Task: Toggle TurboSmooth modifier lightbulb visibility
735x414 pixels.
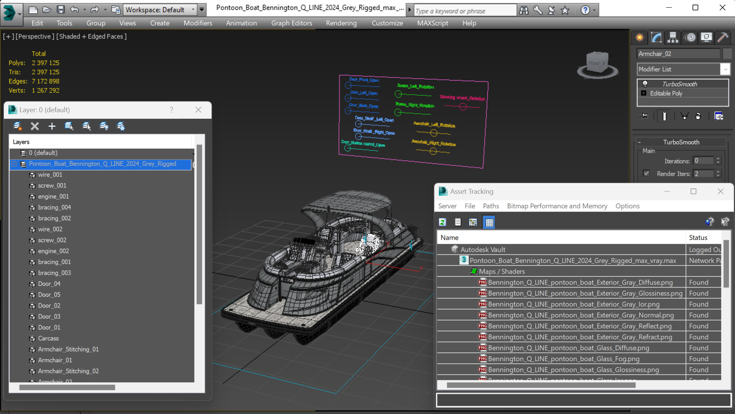Action: click(645, 84)
